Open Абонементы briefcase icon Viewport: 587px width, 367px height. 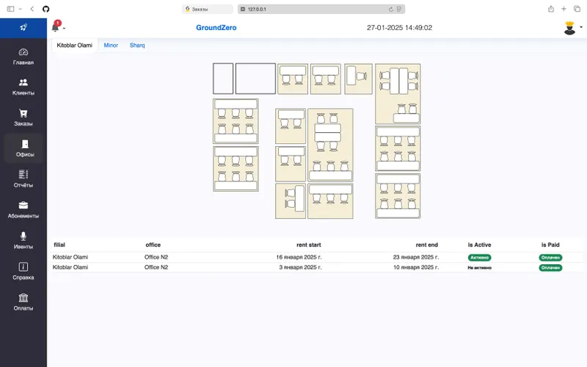(x=23, y=205)
